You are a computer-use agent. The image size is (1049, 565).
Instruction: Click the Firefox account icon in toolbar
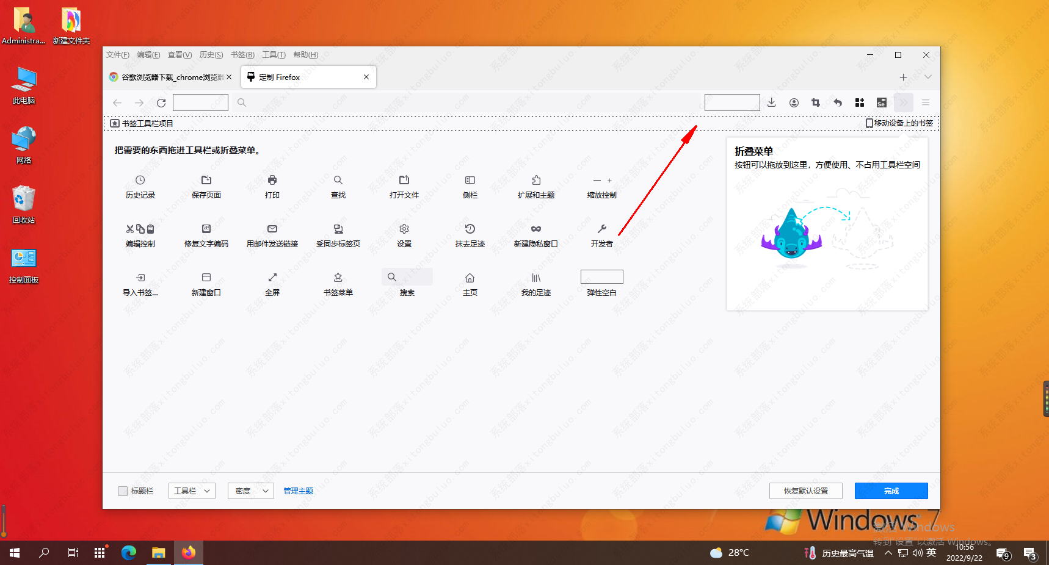(794, 103)
